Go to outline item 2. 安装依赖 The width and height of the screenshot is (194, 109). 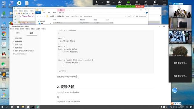click(x=18, y=41)
